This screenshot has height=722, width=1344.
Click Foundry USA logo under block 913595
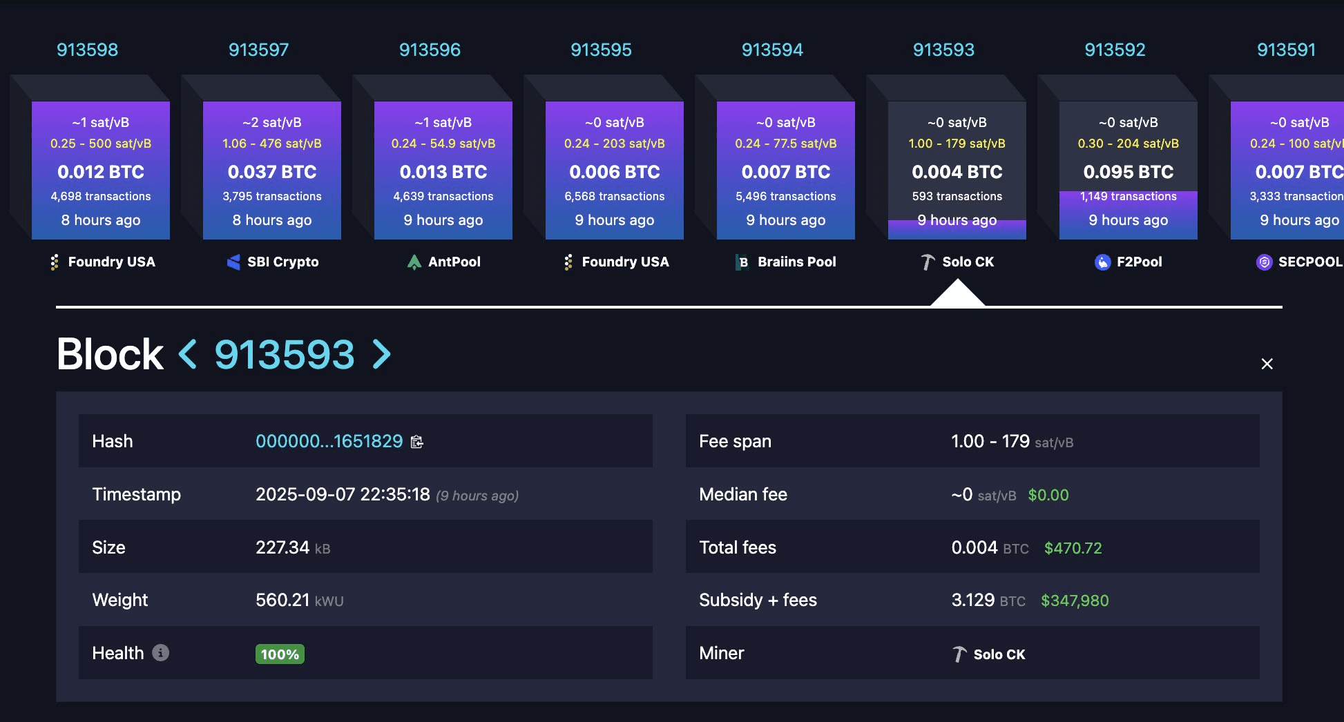(568, 262)
